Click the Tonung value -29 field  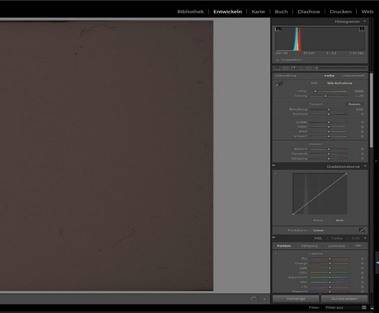click(359, 96)
